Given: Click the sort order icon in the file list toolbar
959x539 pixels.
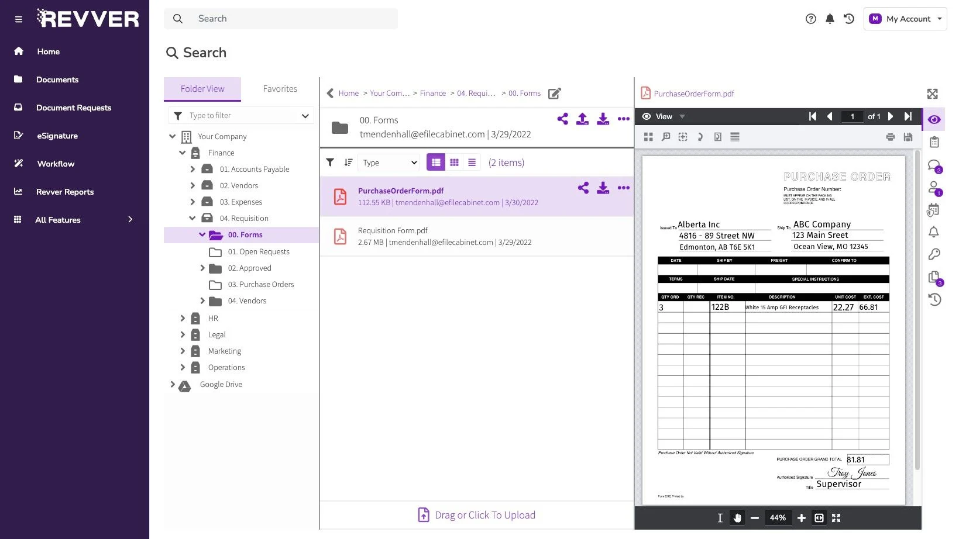Looking at the screenshot, I should (x=348, y=163).
